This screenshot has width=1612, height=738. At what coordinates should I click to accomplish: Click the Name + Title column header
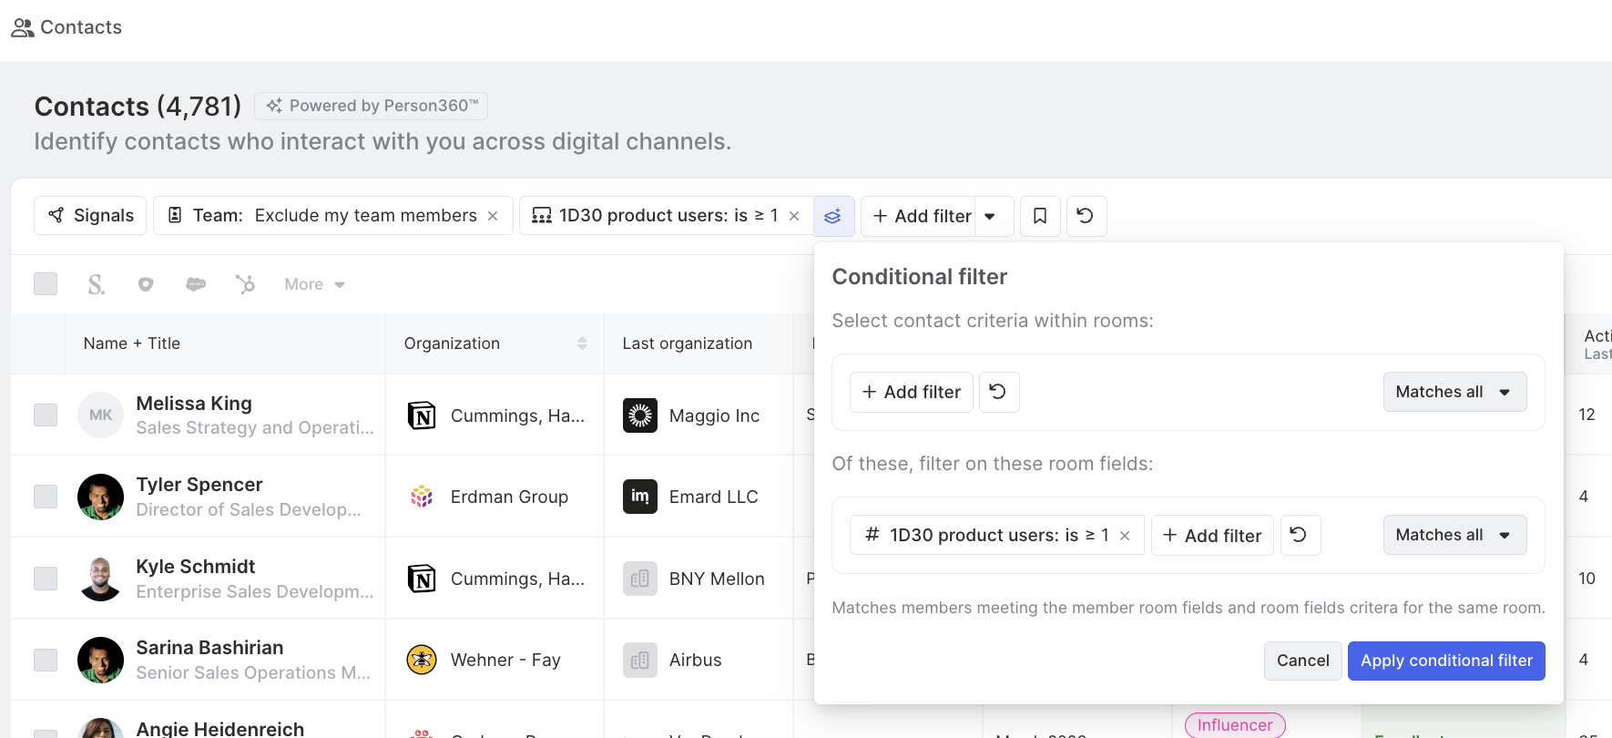[132, 343]
